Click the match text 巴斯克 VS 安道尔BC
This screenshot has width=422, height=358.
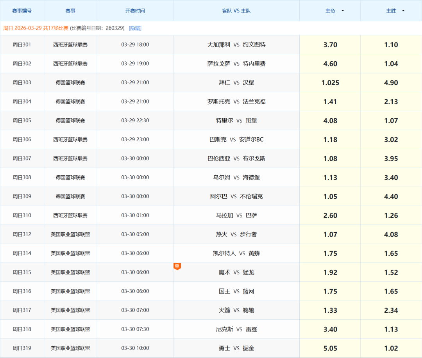tap(236, 140)
